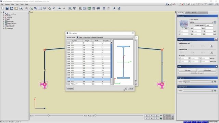The image size is (219, 123).
Task: Click the cross-section picker icon beside IPE 200
Action: tap(215, 22)
